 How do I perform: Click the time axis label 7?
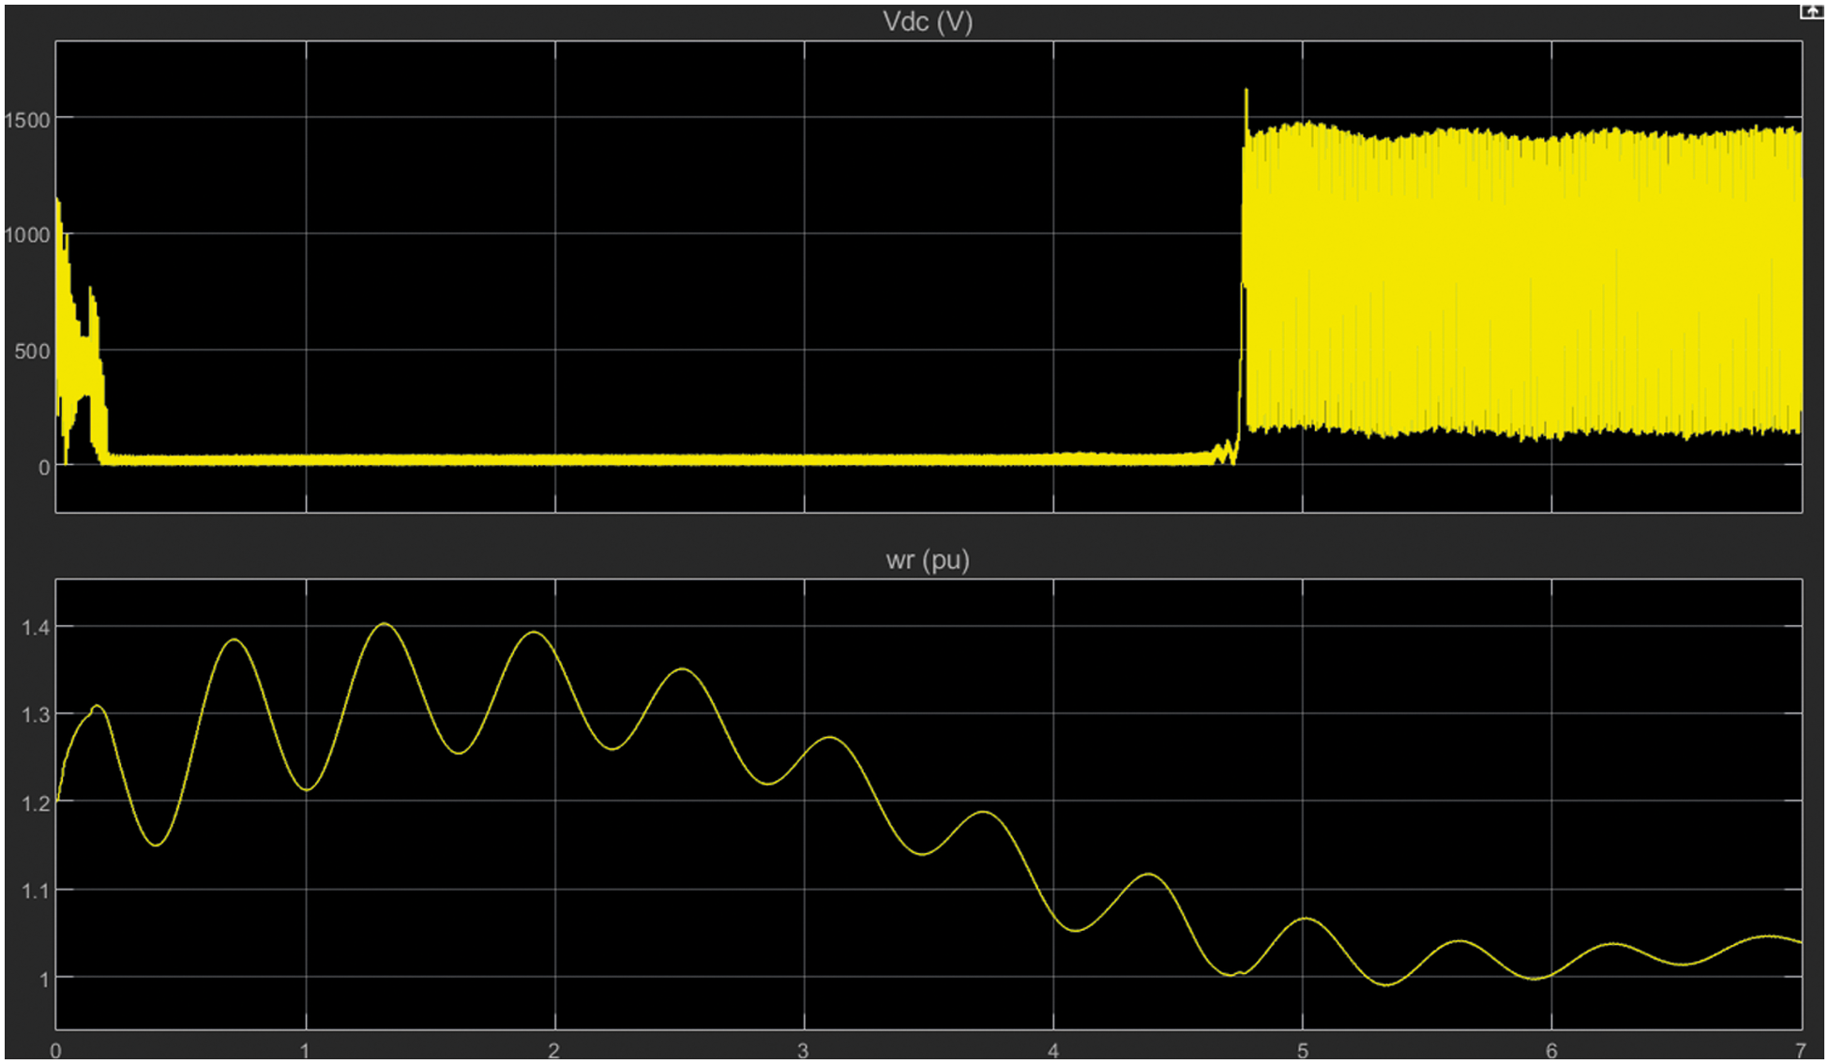pos(1800,1051)
